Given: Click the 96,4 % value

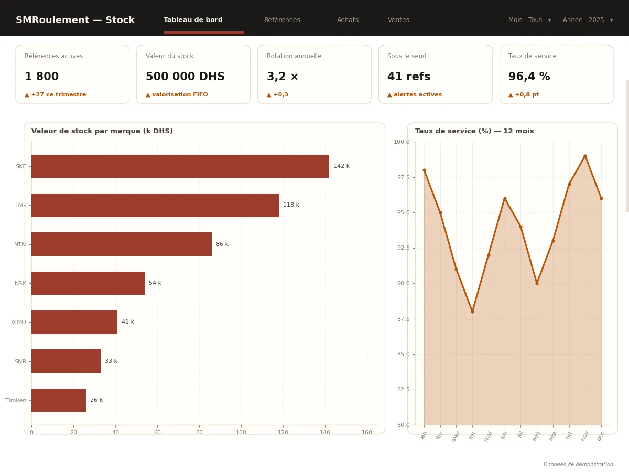Looking at the screenshot, I should click(529, 77).
